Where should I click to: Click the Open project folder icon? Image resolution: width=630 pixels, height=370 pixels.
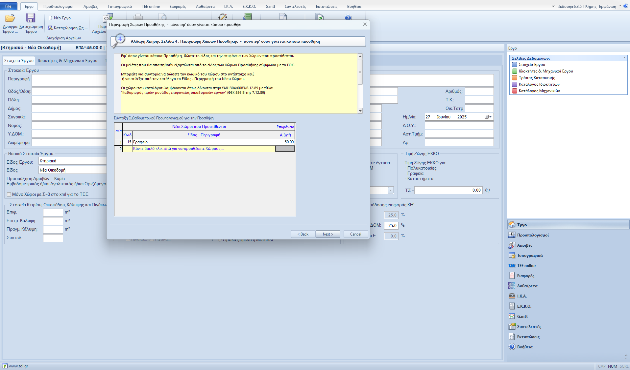click(x=10, y=18)
